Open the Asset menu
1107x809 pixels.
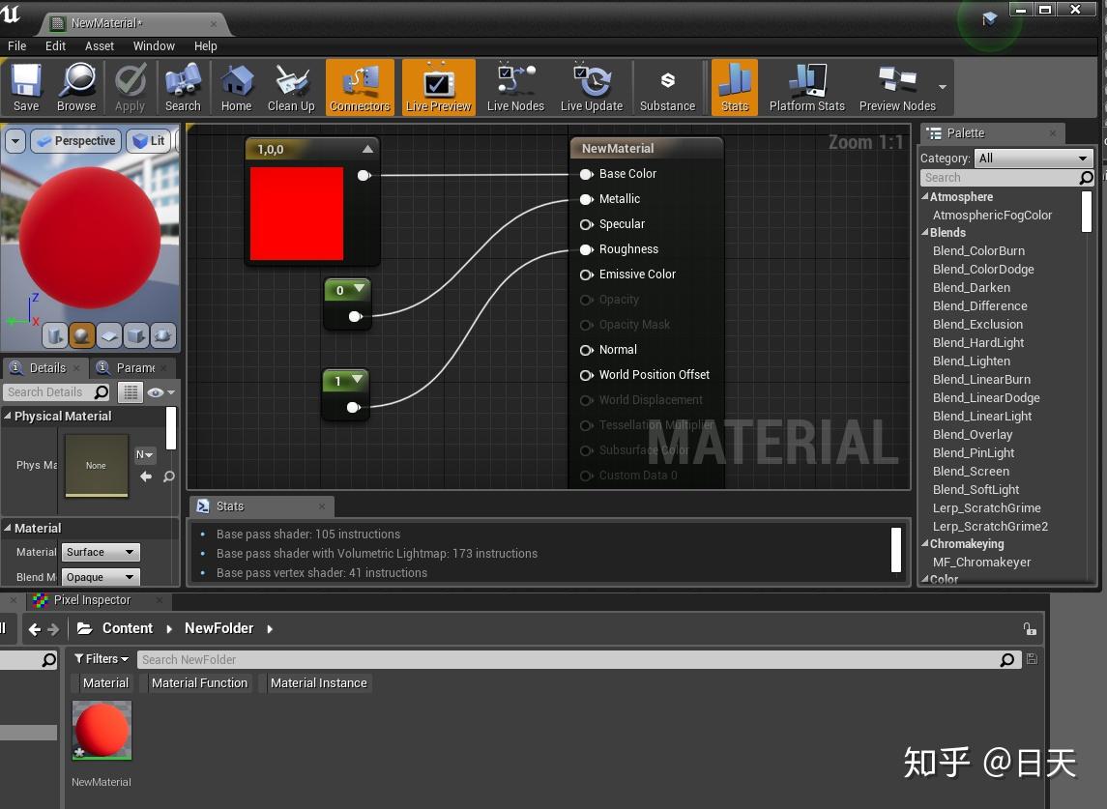pyautogui.click(x=100, y=45)
